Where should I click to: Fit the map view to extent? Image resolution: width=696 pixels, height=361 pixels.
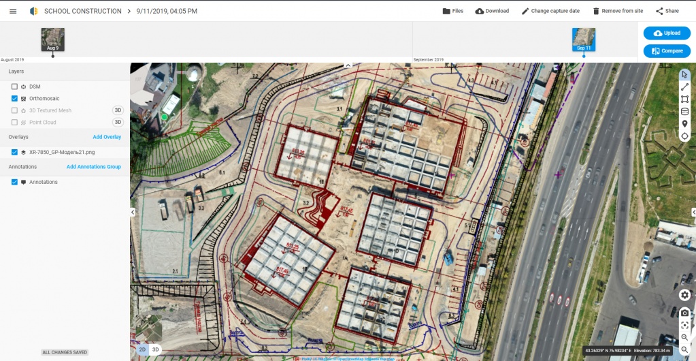click(684, 325)
